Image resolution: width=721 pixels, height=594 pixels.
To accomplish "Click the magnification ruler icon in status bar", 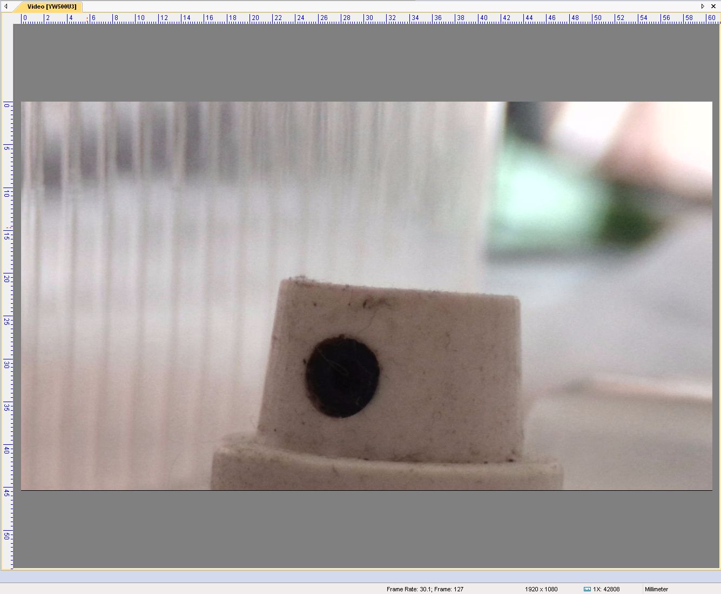I will [x=587, y=589].
